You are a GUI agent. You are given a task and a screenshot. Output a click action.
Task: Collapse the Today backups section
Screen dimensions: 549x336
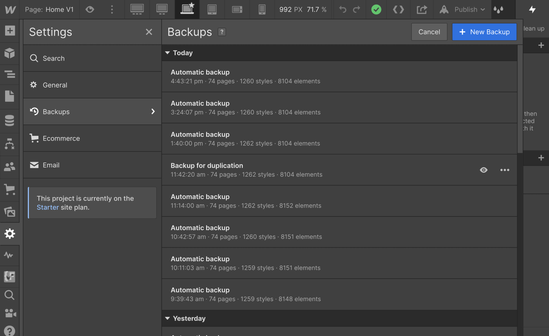[168, 53]
